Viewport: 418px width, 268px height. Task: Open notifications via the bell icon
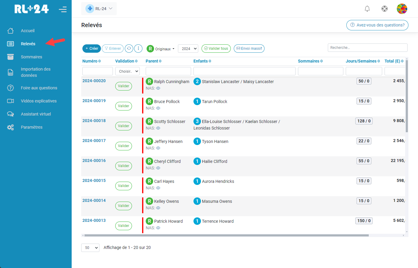coord(367,9)
